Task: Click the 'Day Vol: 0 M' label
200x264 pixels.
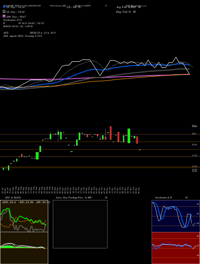Action: click(126, 12)
